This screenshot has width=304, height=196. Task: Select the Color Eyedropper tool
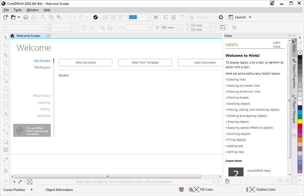tap(6, 160)
